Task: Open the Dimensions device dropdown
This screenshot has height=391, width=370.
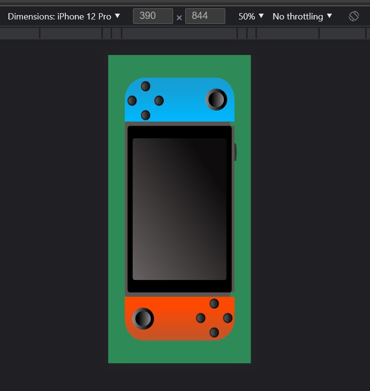Action: pyautogui.click(x=64, y=17)
